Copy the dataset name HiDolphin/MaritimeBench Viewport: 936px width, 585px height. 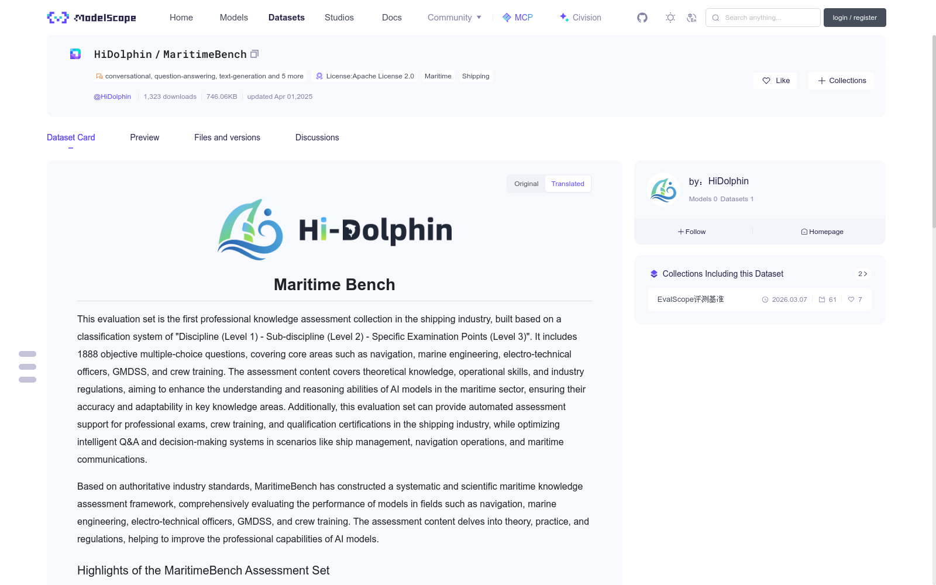[254, 54]
